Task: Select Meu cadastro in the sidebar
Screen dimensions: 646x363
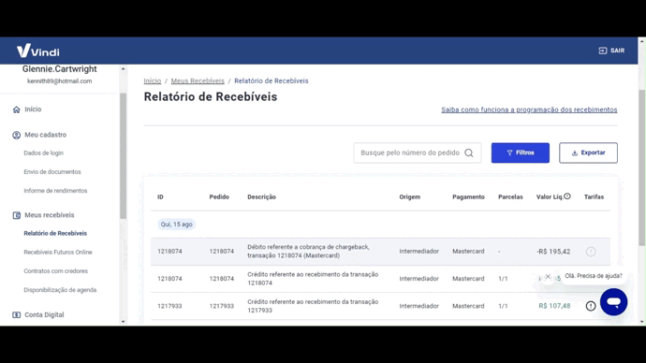Action: tap(45, 135)
